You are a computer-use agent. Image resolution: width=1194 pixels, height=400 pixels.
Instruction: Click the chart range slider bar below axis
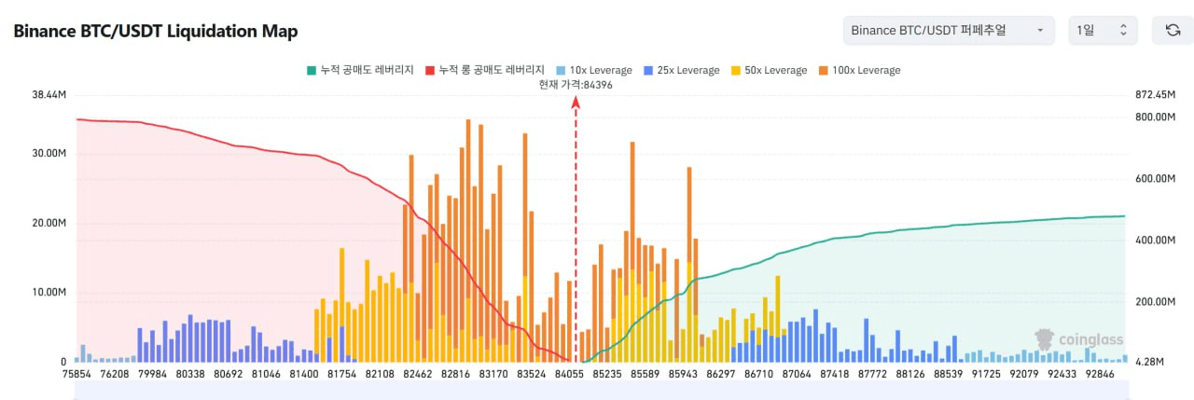coord(600,391)
